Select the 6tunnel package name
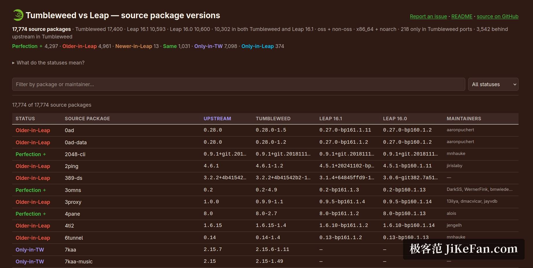Screen dimensions: 533x268 pos(74,238)
